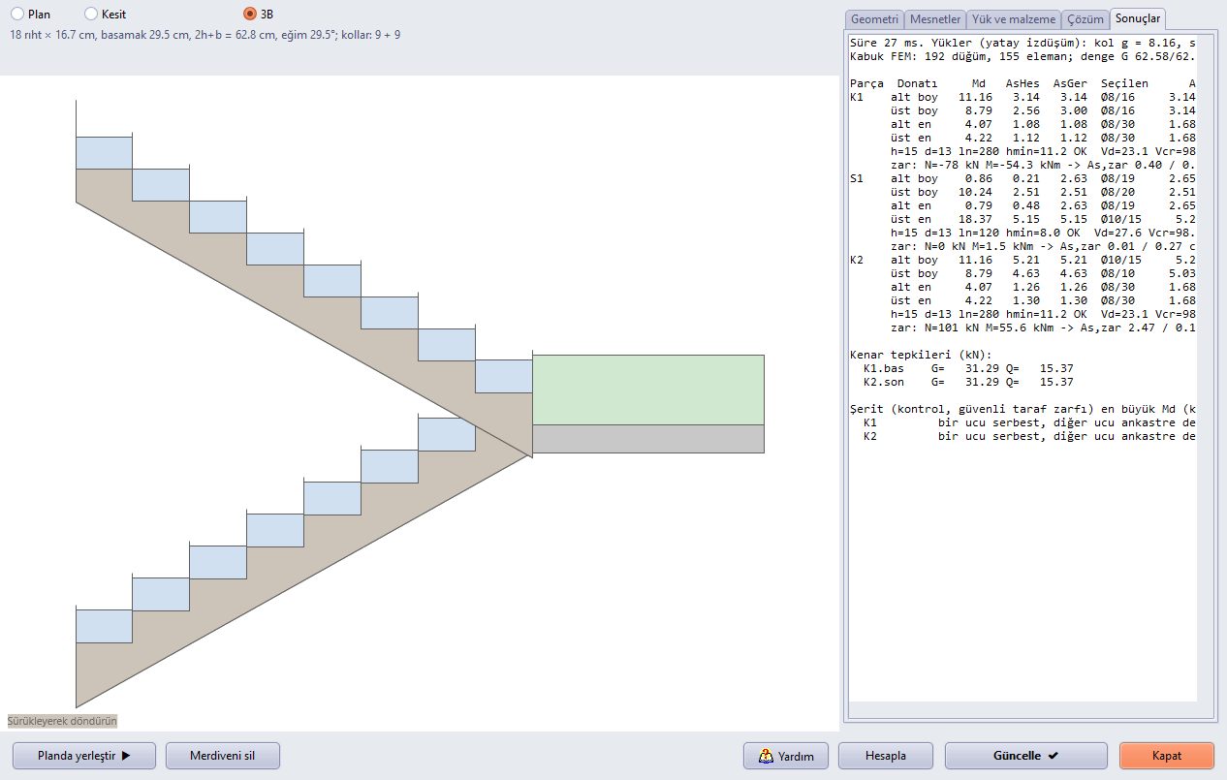1227x780 pixels.
Task: Click the Güncelle button
Action: click(x=1026, y=756)
